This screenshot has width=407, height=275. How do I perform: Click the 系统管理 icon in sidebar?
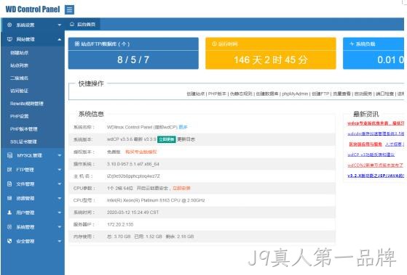point(9,227)
